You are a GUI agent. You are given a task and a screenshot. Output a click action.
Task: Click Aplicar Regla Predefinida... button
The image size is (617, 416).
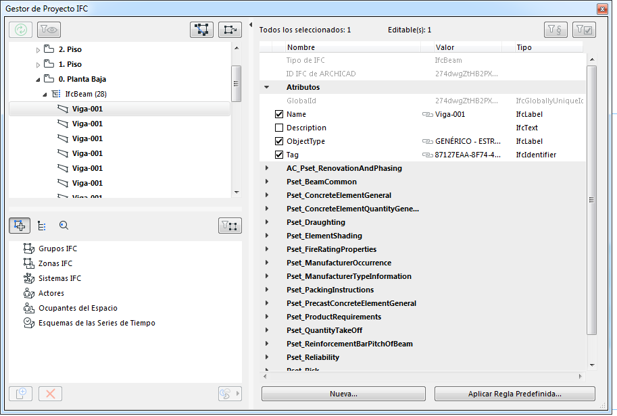[515, 394]
